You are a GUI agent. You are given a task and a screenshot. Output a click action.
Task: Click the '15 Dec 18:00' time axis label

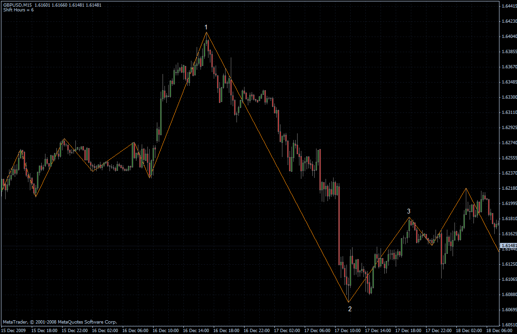(44, 330)
